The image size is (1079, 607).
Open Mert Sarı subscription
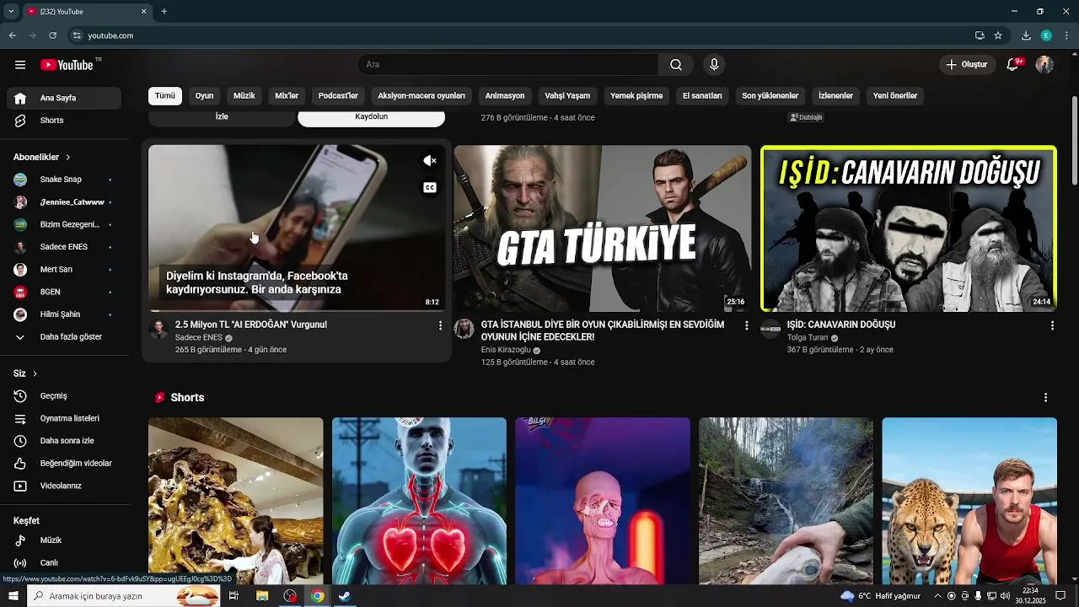click(64, 270)
